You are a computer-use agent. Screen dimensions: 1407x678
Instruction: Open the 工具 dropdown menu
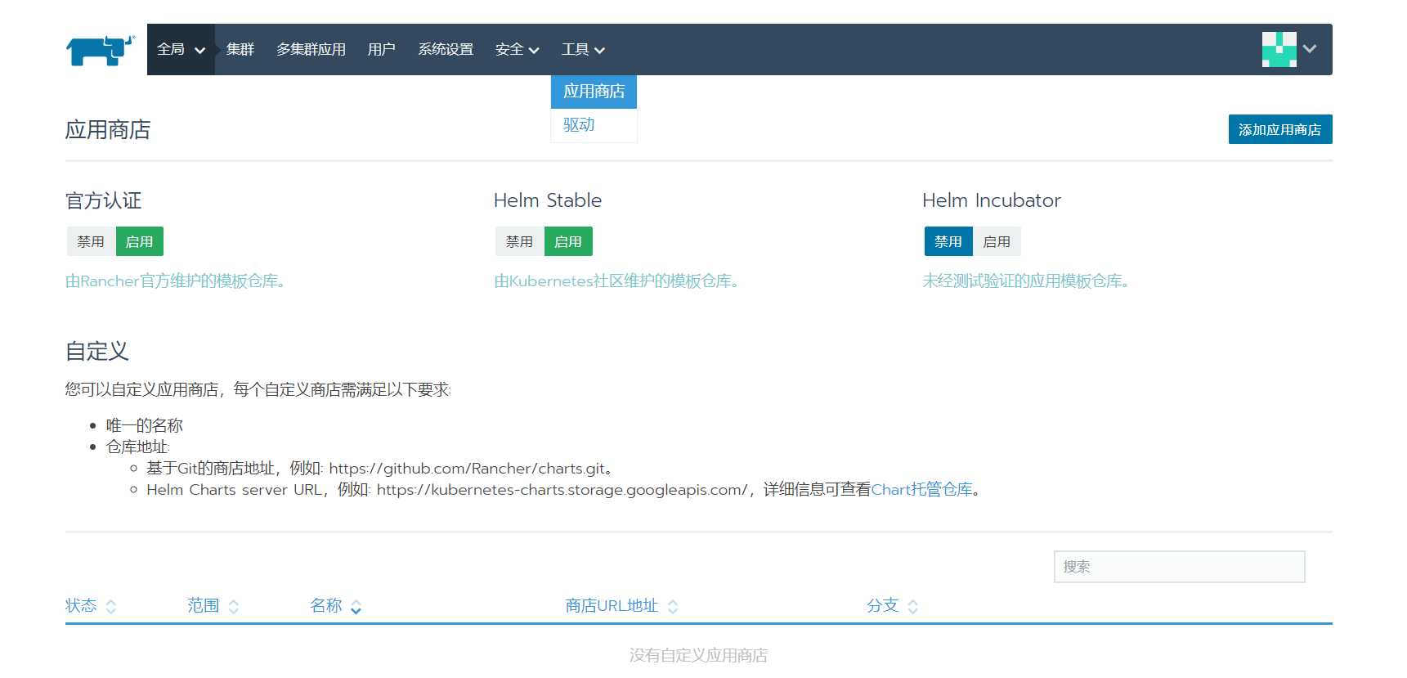click(583, 50)
